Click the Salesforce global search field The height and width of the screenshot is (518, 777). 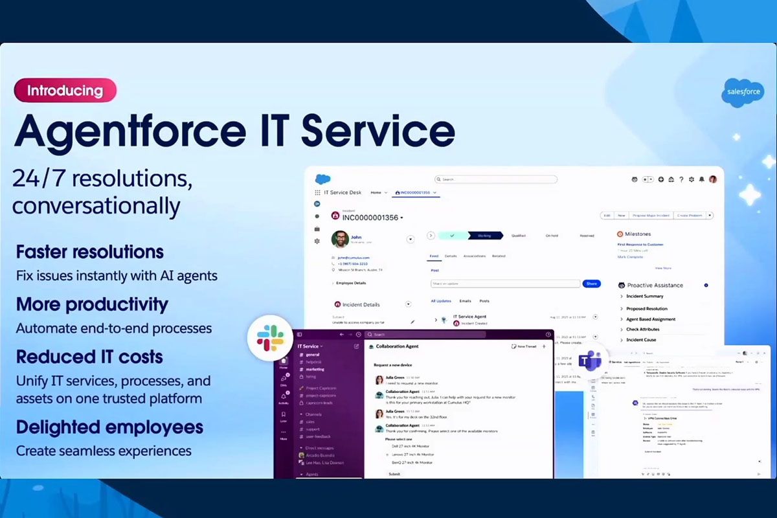tap(495, 179)
